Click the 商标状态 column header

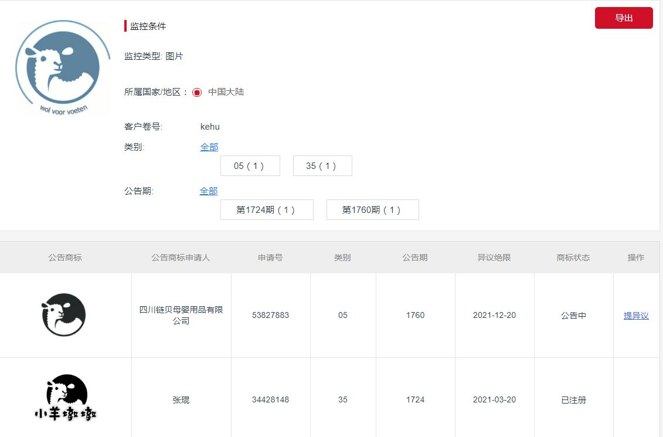coord(573,258)
